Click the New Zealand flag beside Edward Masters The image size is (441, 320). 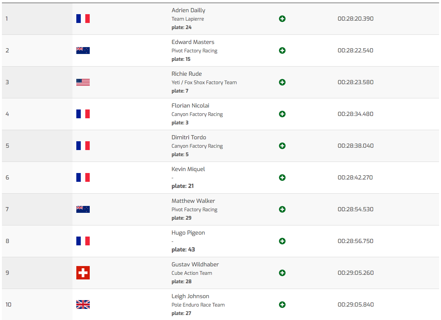83,51
